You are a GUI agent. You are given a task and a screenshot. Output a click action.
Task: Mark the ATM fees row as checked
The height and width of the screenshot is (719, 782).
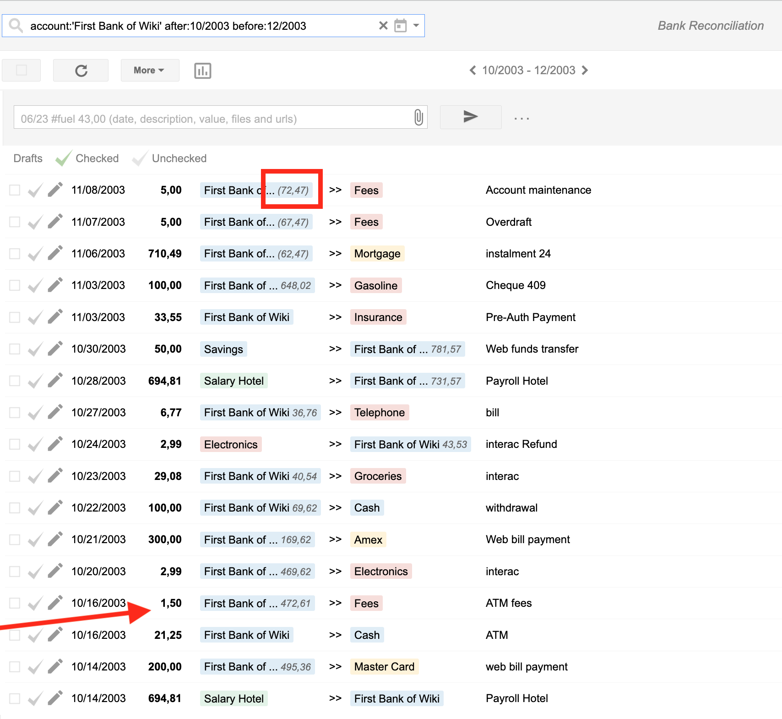(35, 603)
